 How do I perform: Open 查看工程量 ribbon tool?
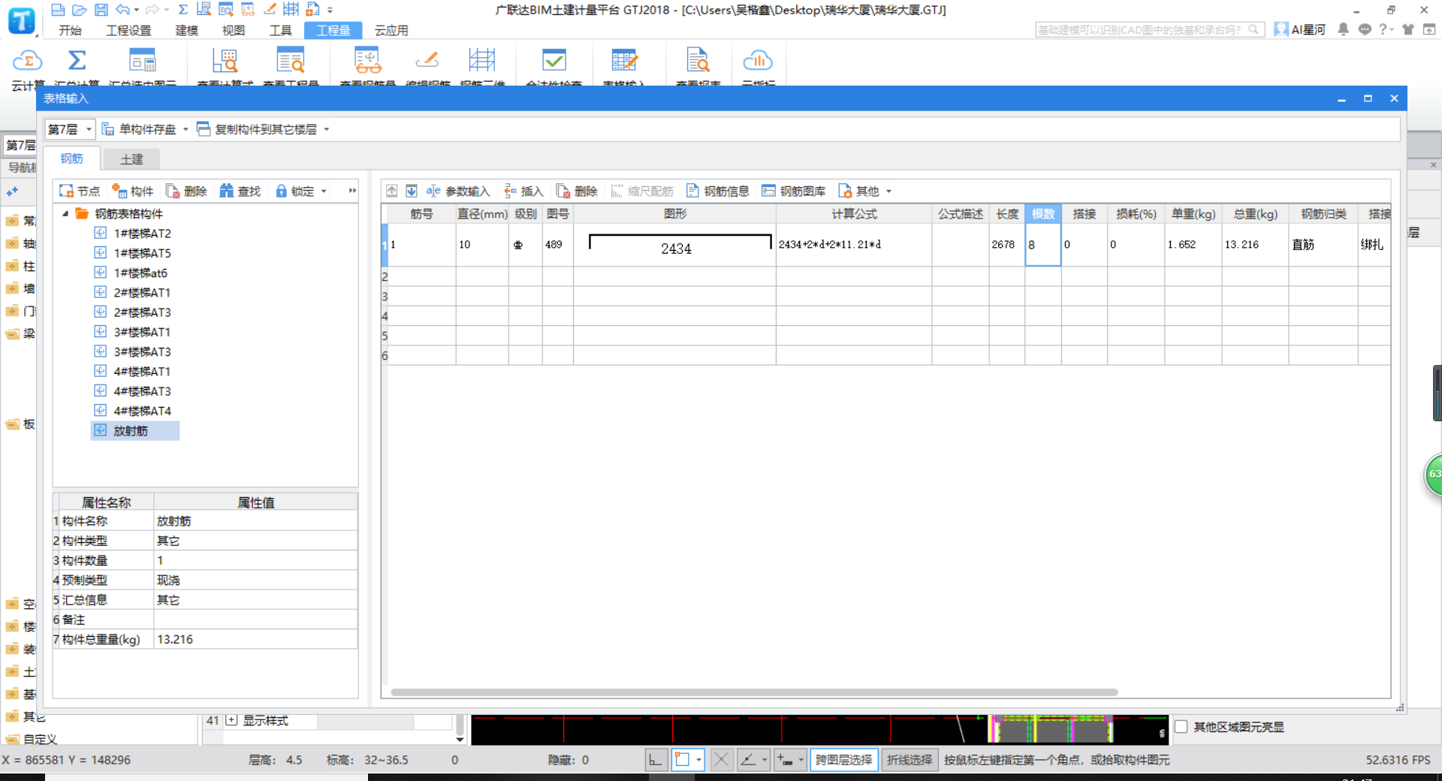click(290, 61)
